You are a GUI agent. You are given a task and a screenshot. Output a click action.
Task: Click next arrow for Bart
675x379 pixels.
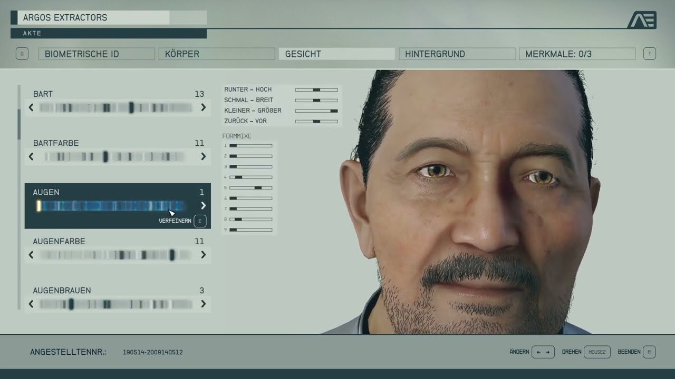point(204,107)
